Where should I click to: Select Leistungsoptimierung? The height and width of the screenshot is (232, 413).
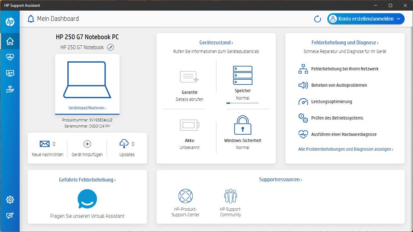pyautogui.click(x=331, y=102)
